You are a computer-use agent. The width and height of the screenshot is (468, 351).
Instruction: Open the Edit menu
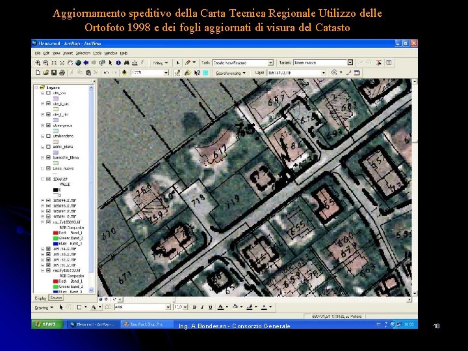pyautogui.click(x=46, y=53)
